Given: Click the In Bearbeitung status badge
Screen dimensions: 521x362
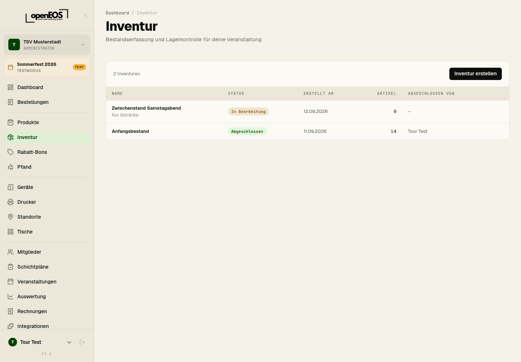Looking at the screenshot, I should 248,111.
